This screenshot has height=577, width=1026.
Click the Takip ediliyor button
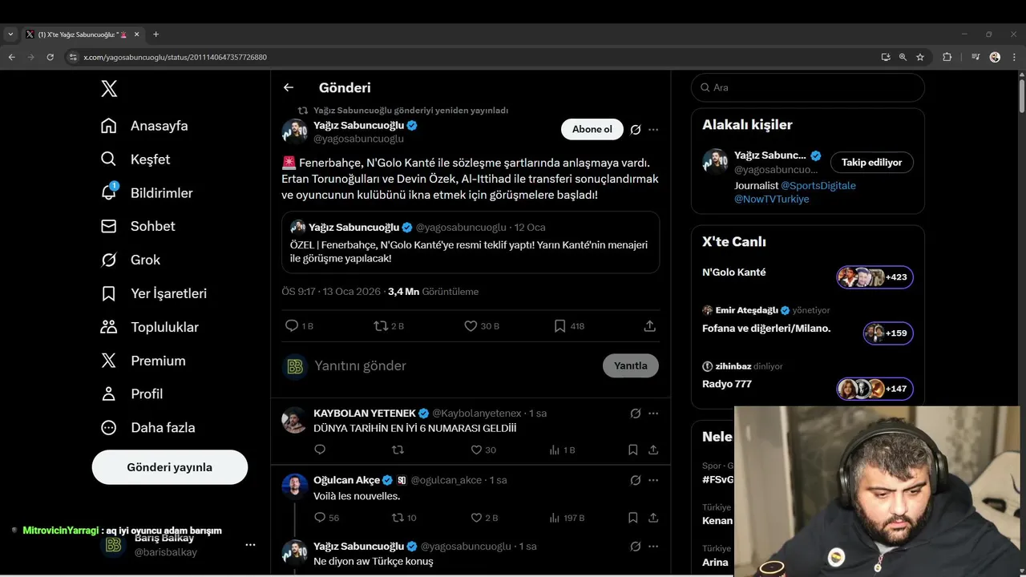(x=872, y=163)
